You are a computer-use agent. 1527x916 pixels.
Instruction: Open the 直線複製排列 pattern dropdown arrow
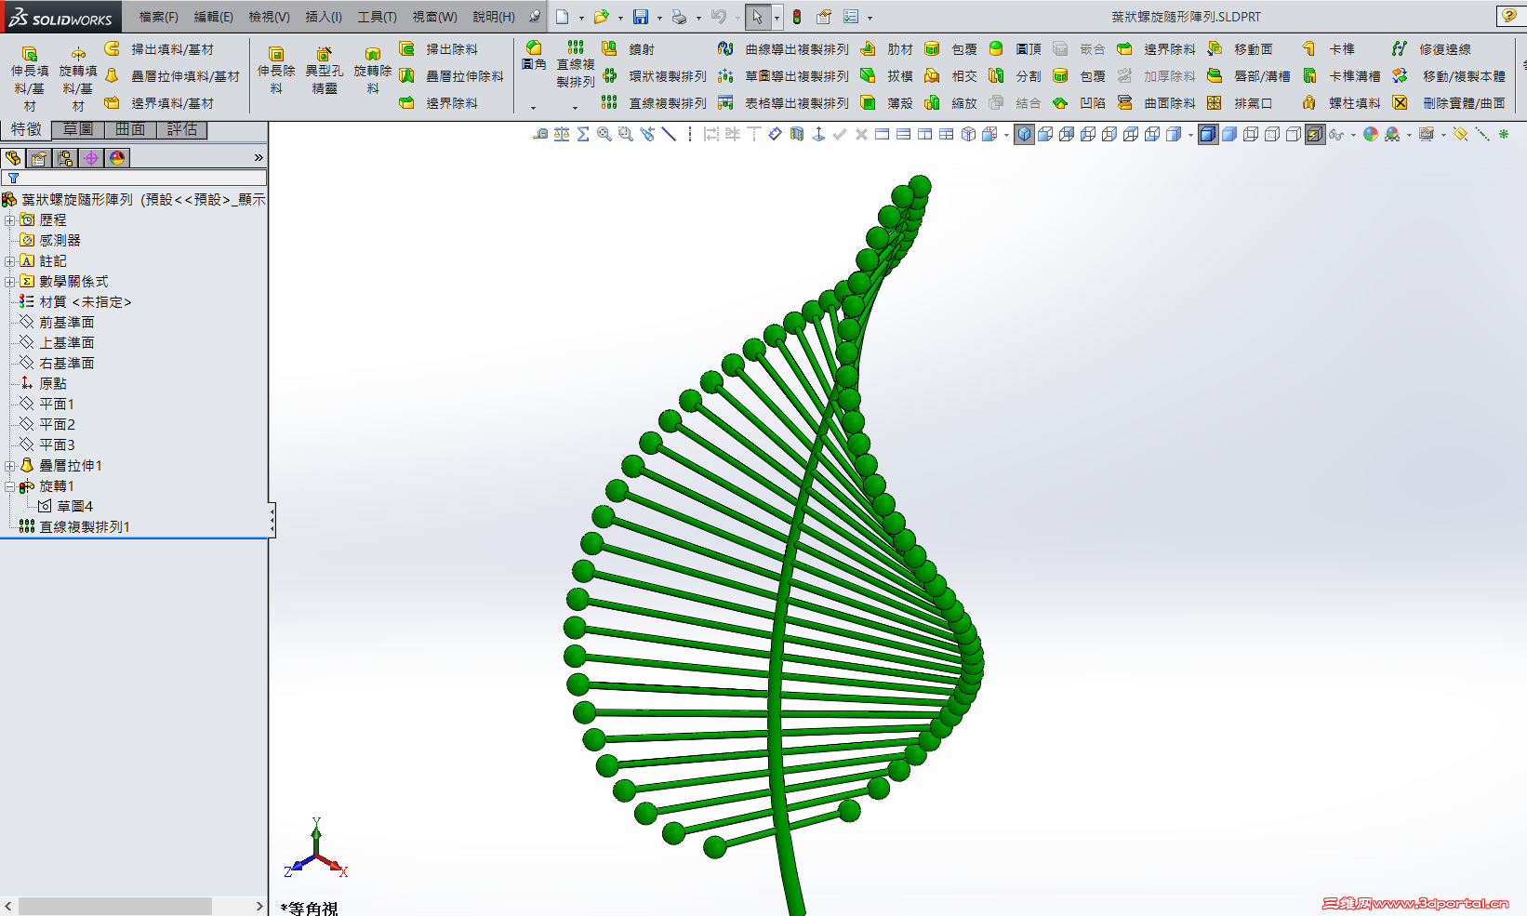click(575, 108)
